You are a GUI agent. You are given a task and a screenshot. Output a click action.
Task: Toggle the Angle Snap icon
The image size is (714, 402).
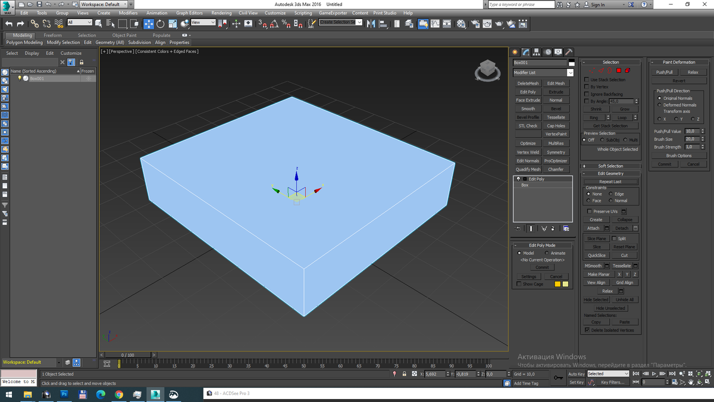pos(274,24)
